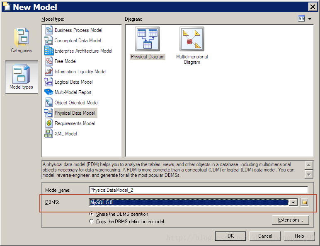Click the XML Model icon
Screen dimensions: 320x246
pyautogui.click(x=48, y=134)
